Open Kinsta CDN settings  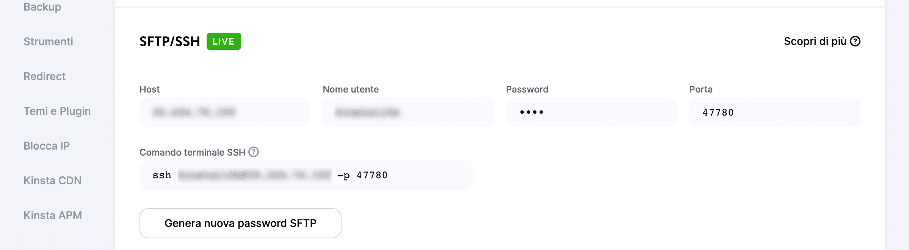click(x=53, y=180)
